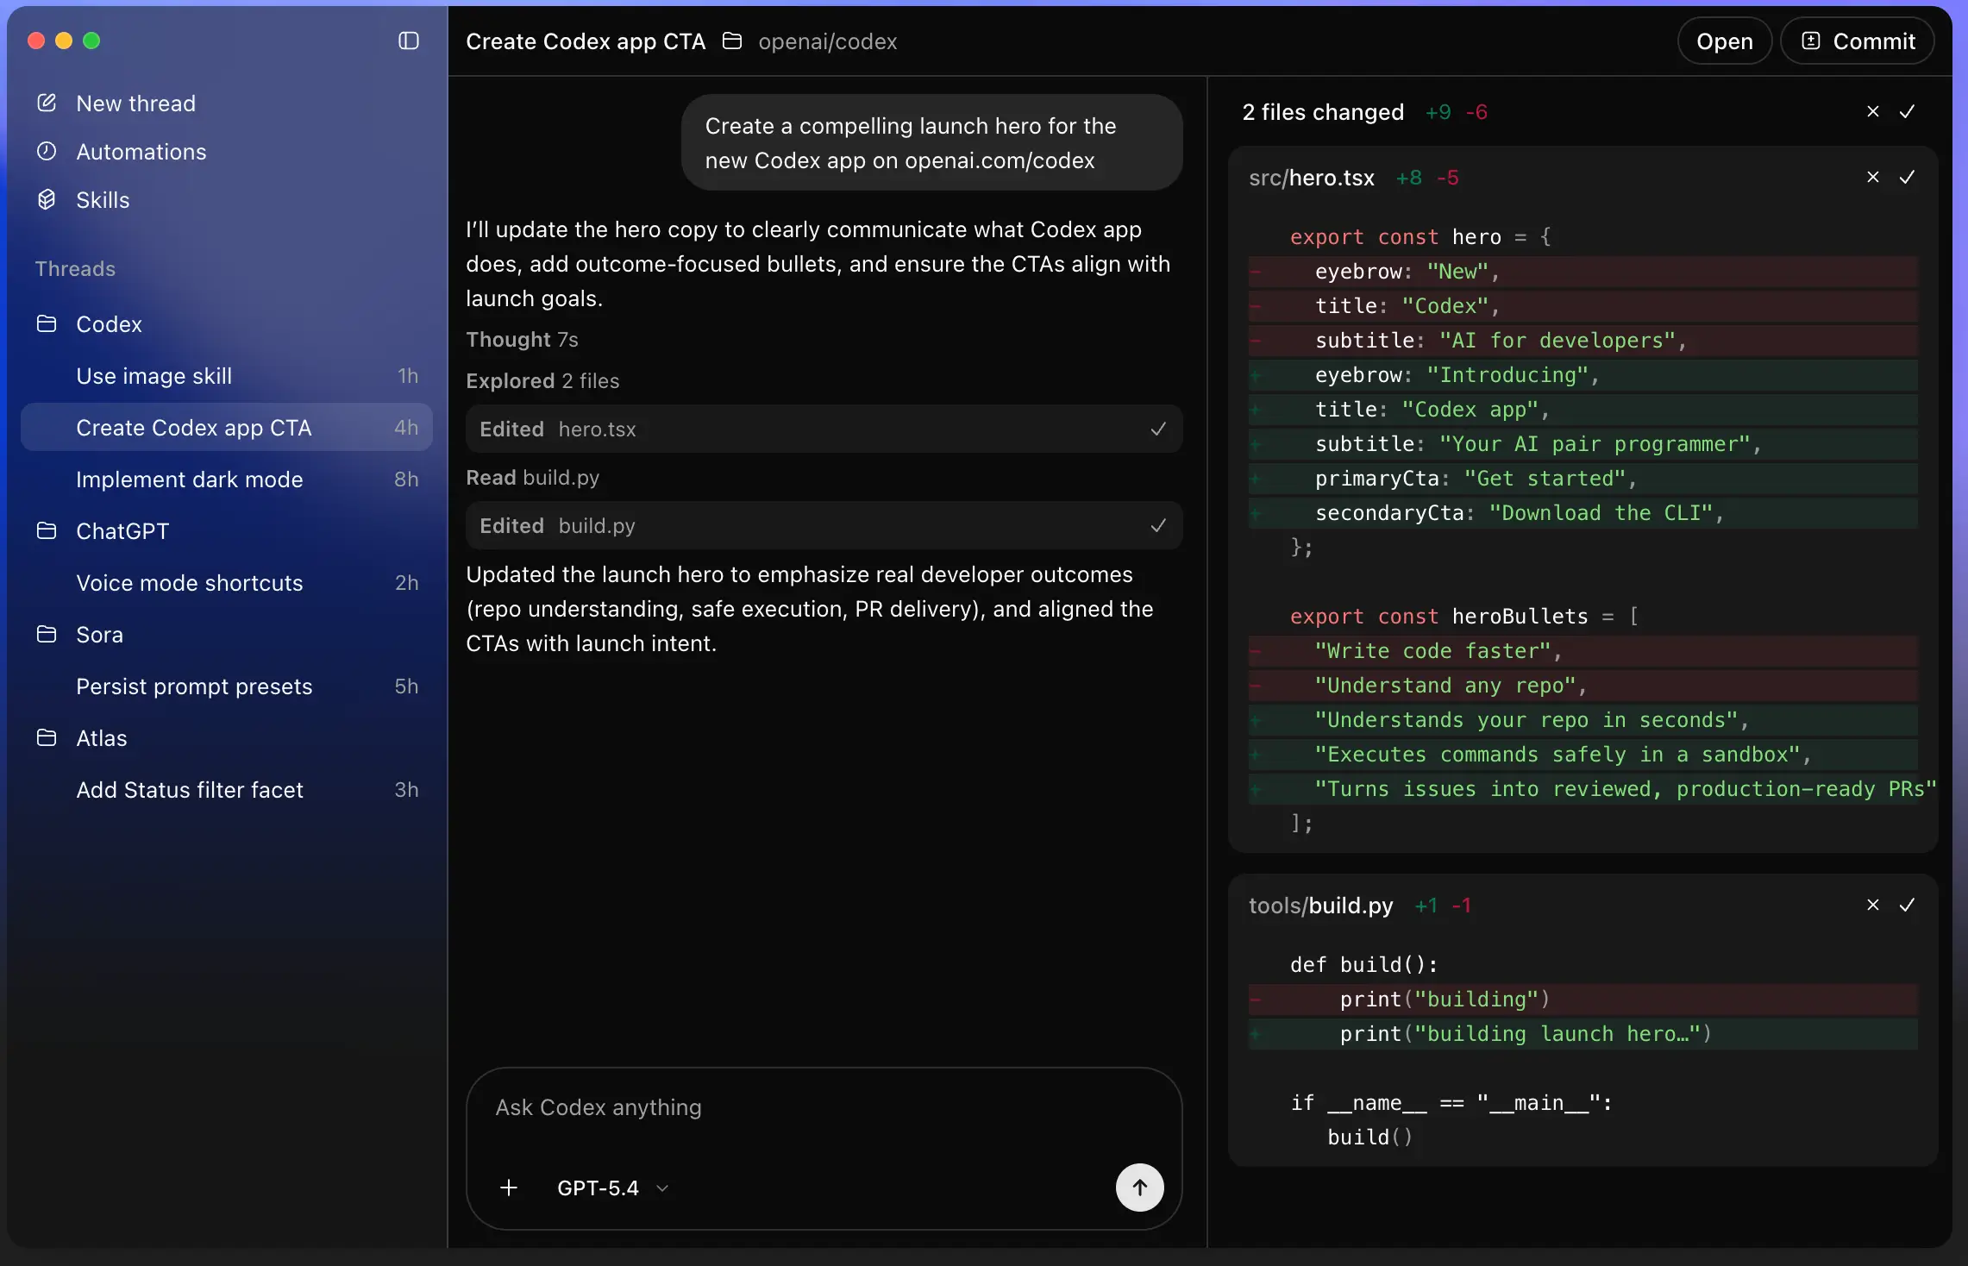Click the folder icon next to openai/codex
The image size is (1968, 1266).
point(731,41)
